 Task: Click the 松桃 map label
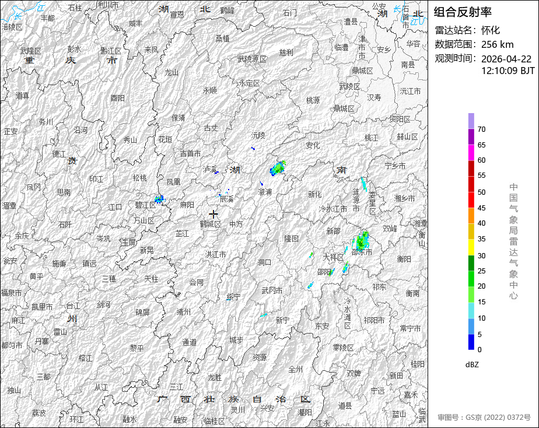[139, 178]
